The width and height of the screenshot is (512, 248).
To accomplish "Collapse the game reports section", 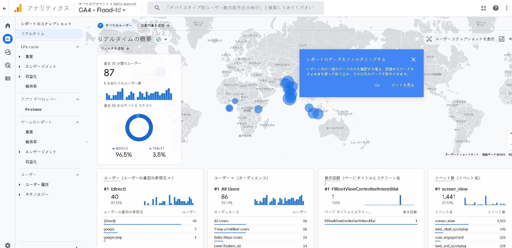I will click(x=78, y=122).
